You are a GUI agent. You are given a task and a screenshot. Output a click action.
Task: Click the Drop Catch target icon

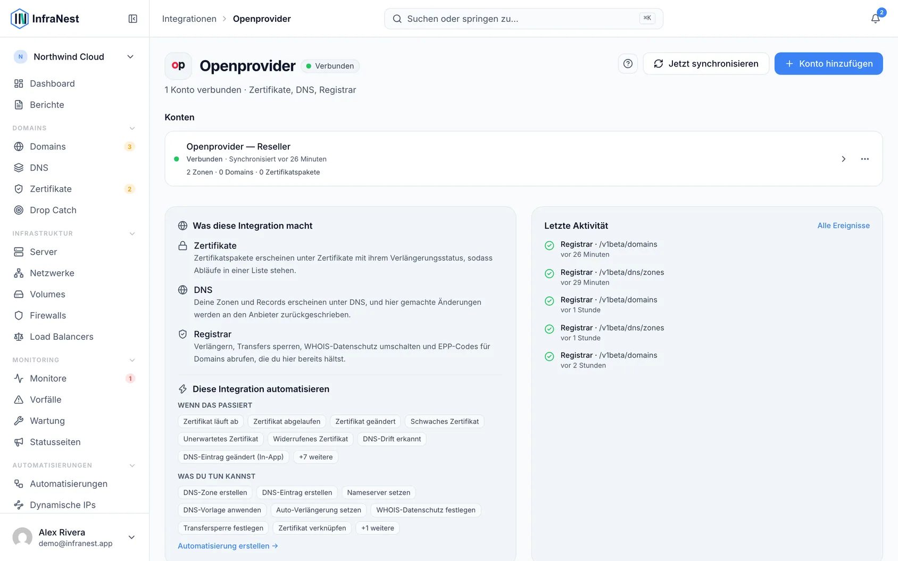[19, 210]
